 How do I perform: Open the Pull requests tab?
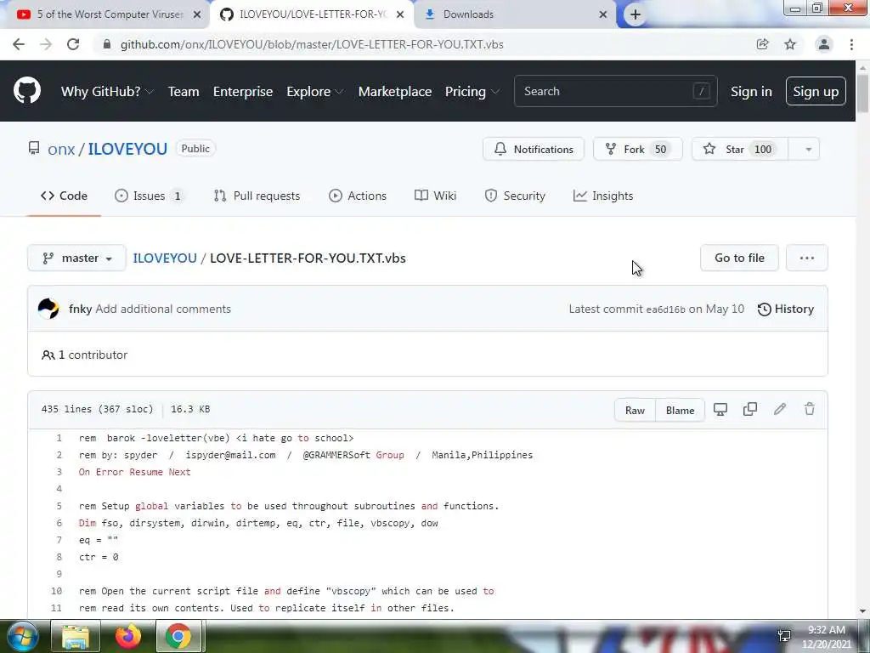pyautogui.click(x=257, y=196)
